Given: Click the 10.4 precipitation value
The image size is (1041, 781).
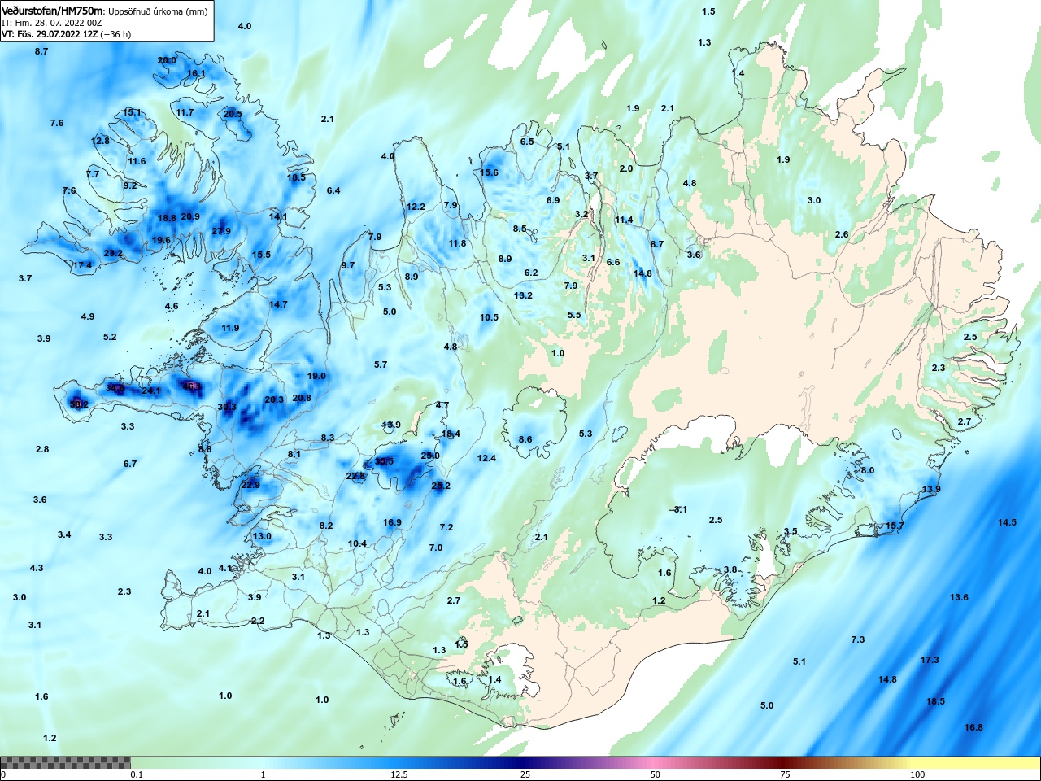Looking at the screenshot, I should pos(357,543).
